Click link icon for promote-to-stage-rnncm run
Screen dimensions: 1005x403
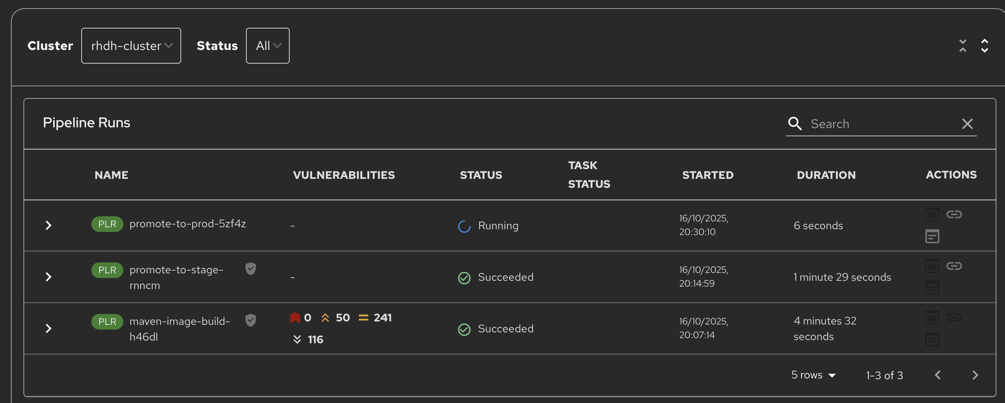pos(954,266)
